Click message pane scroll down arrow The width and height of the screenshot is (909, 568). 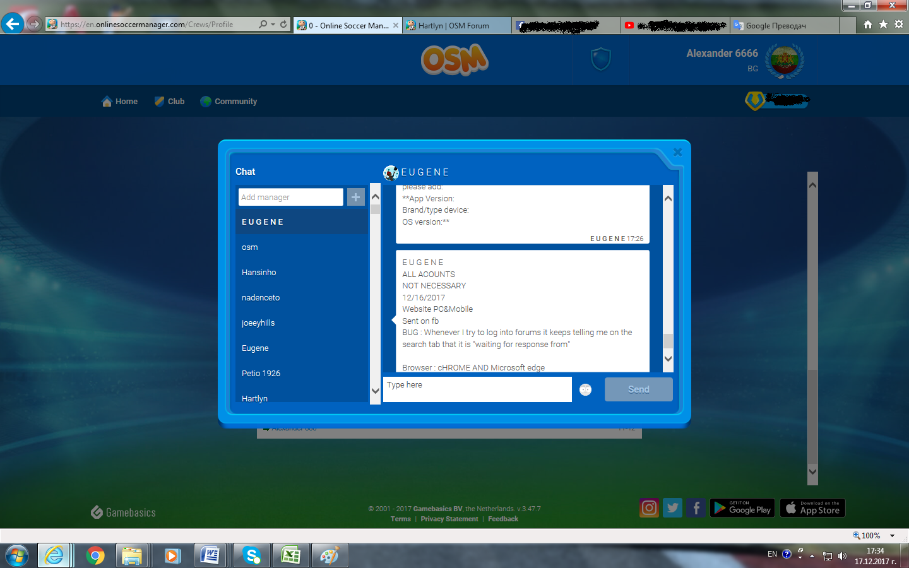click(668, 358)
